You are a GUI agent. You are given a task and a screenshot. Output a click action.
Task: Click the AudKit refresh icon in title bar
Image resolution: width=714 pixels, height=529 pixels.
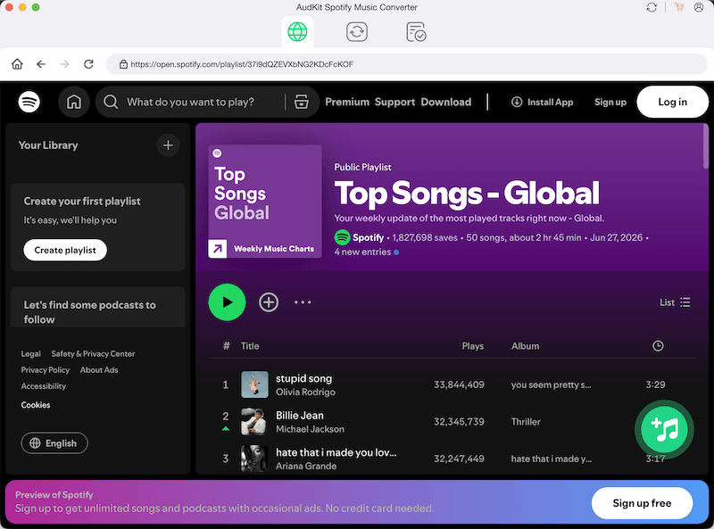coord(652,7)
